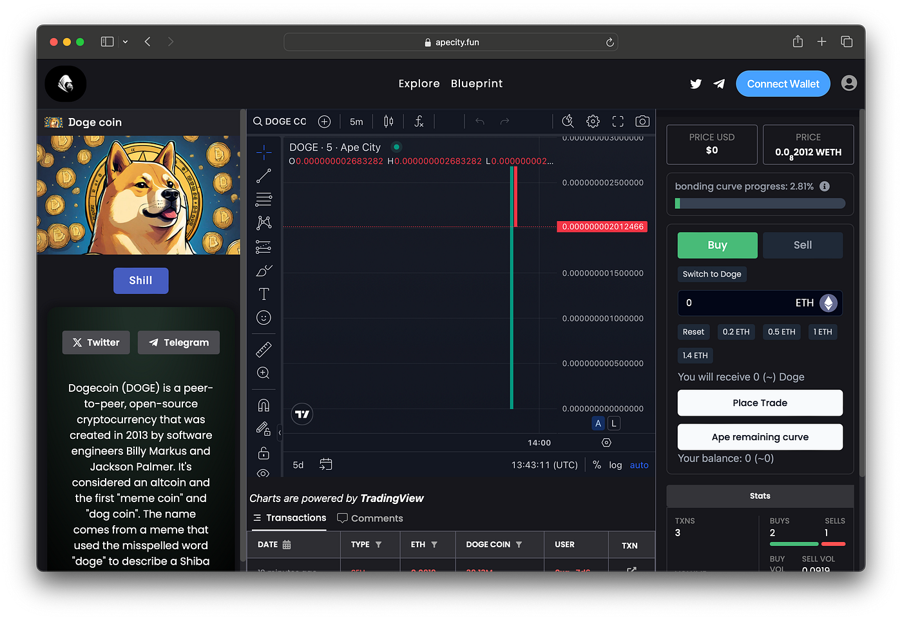The height and width of the screenshot is (620, 902).
Task: Take chart snapshot with camera icon
Action: 642,121
